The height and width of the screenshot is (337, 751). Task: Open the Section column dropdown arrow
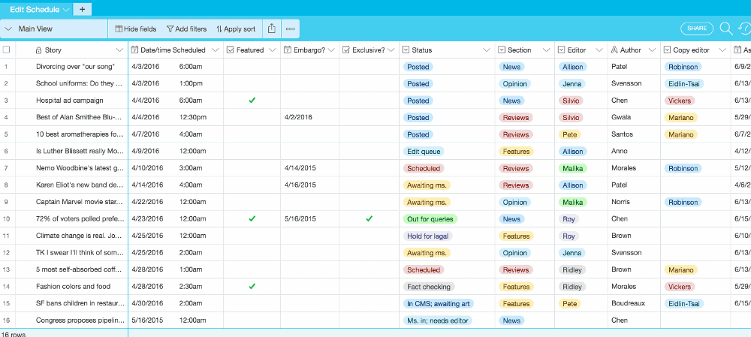pyautogui.click(x=546, y=50)
